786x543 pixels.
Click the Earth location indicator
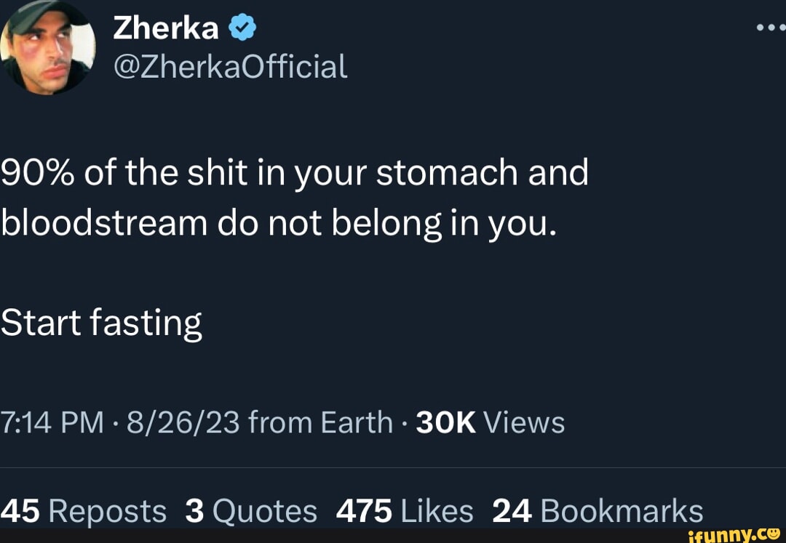357,422
